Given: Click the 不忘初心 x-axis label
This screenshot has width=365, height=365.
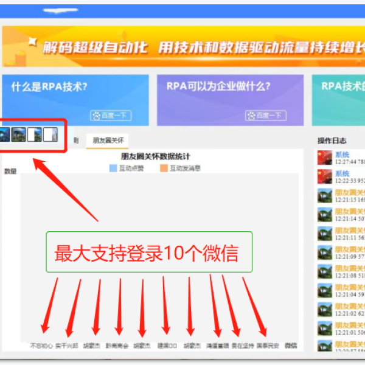Looking at the screenshot, I should pos(41,346).
